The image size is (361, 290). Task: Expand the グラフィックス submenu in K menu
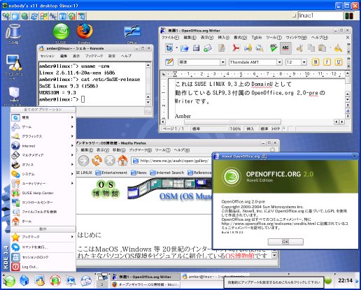pos(43,136)
